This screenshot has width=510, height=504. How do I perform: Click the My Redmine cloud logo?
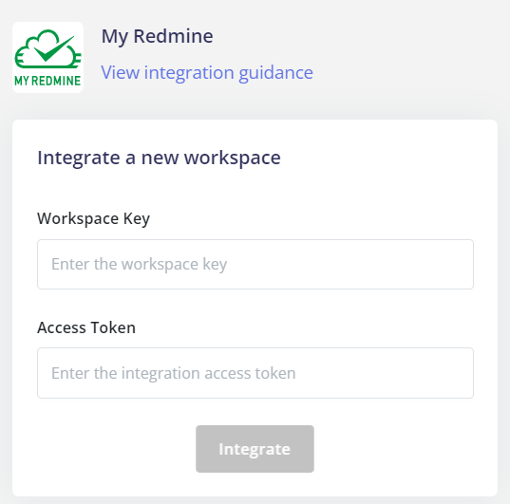[x=47, y=58]
